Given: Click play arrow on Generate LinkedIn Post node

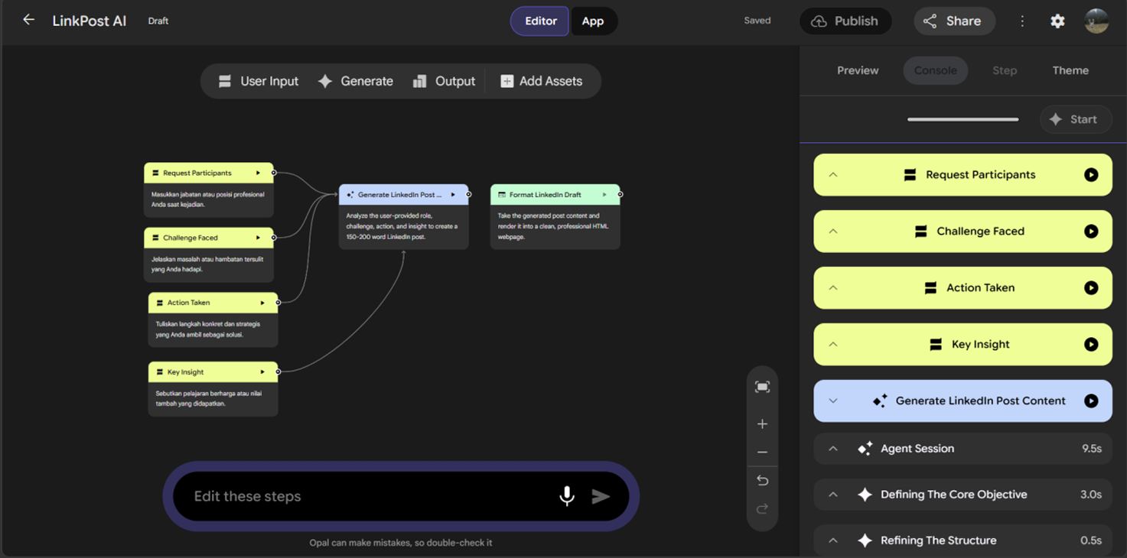Looking at the screenshot, I should [x=454, y=195].
